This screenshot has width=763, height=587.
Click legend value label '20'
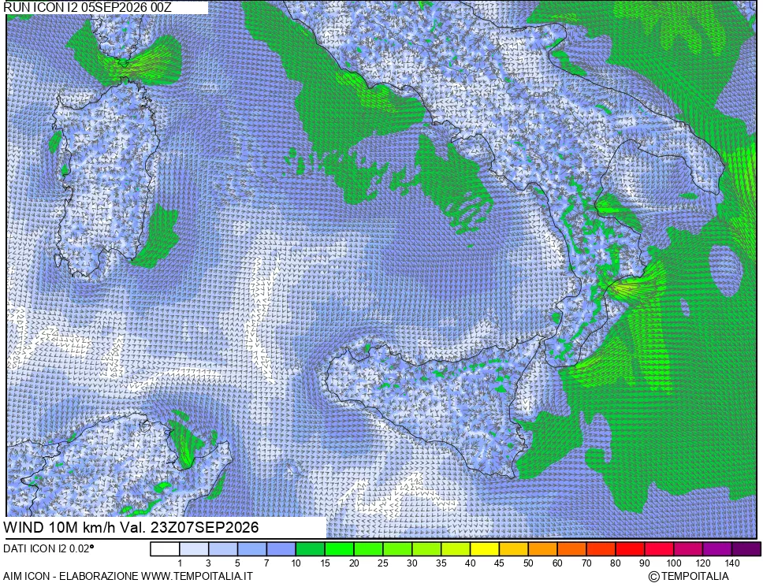[354, 563]
